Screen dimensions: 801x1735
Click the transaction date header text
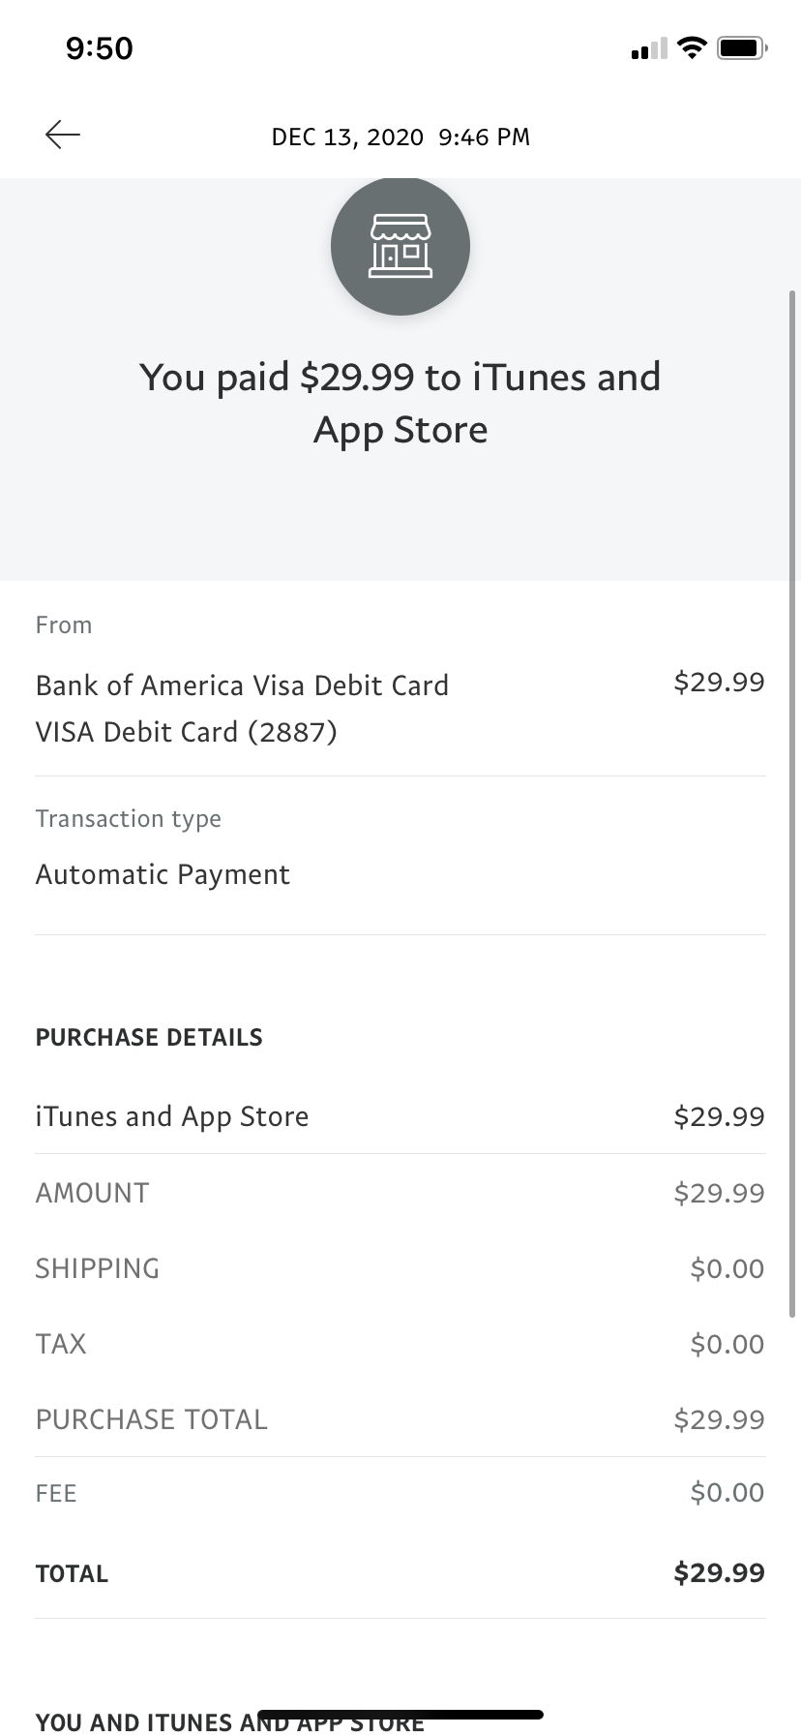point(400,137)
